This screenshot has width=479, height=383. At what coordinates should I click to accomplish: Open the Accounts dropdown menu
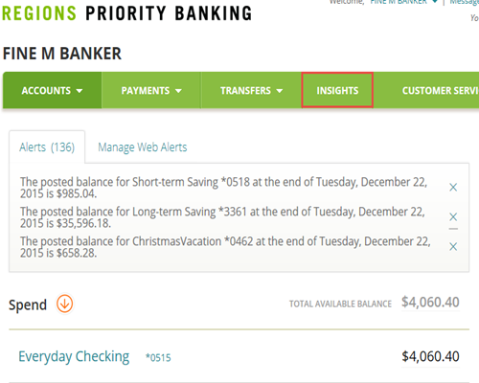53,91
